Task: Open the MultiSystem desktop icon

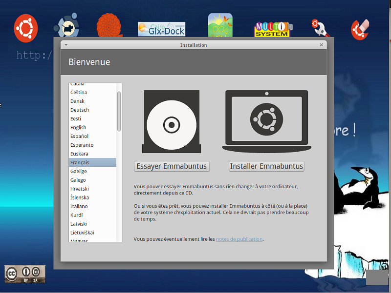Action: [x=273, y=29]
